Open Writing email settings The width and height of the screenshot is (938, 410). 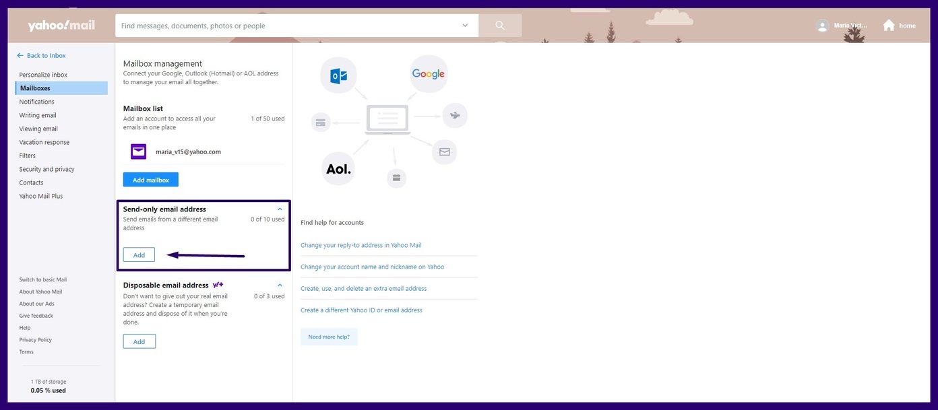coord(38,115)
